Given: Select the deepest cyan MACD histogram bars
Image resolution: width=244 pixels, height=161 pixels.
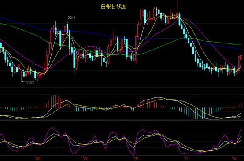Looking at the screenshot, I should click(x=198, y=114).
